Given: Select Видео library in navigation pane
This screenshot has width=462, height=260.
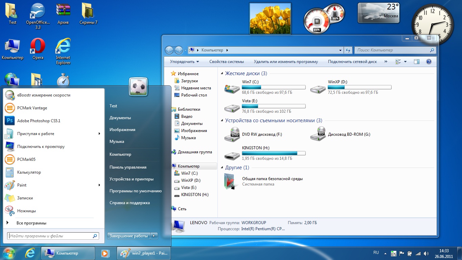Looking at the screenshot, I should click(187, 116).
